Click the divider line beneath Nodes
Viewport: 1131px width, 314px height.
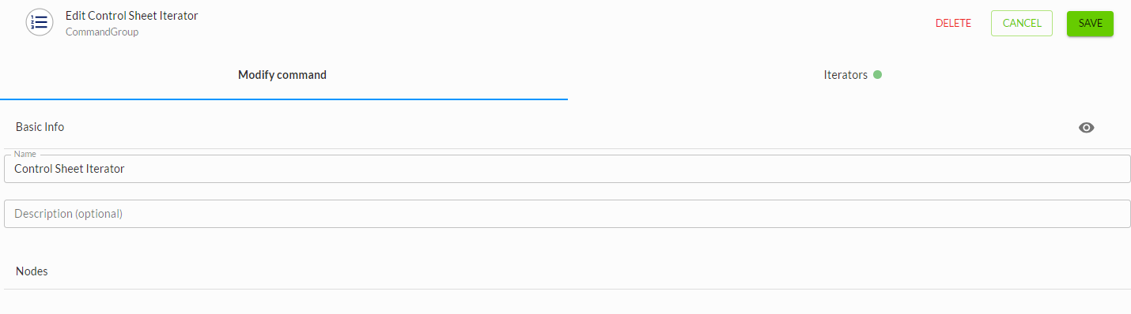567,289
